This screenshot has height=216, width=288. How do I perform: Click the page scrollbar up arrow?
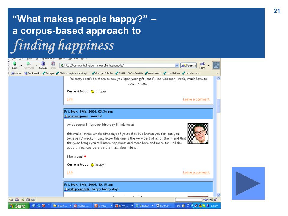[x=219, y=78]
